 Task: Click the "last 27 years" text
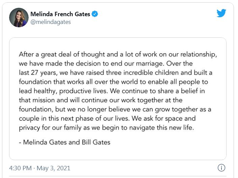[x=38, y=72]
